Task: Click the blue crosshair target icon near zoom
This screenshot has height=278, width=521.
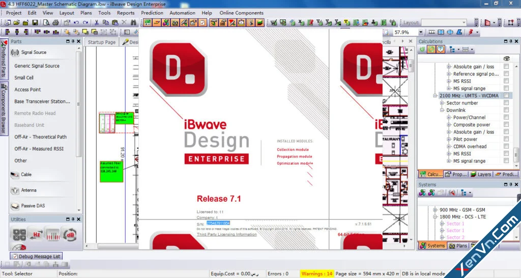Action: tap(450, 32)
